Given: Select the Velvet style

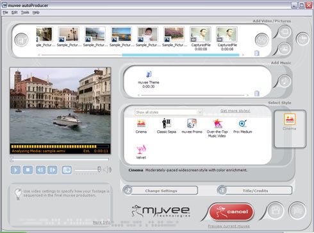Looking at the screenshot, I should pos(141,152).
